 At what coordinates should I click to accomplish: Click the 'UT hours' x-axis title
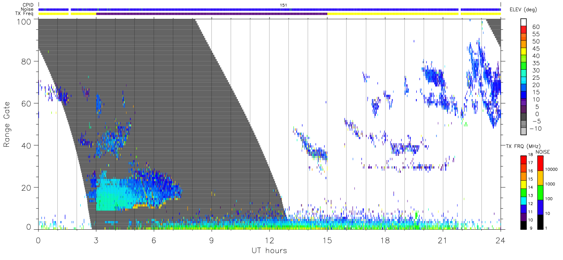pos(269,250)
